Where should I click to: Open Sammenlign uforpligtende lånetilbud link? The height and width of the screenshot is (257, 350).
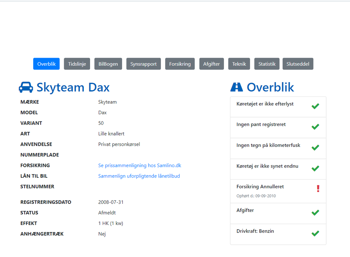click(139, 176)
